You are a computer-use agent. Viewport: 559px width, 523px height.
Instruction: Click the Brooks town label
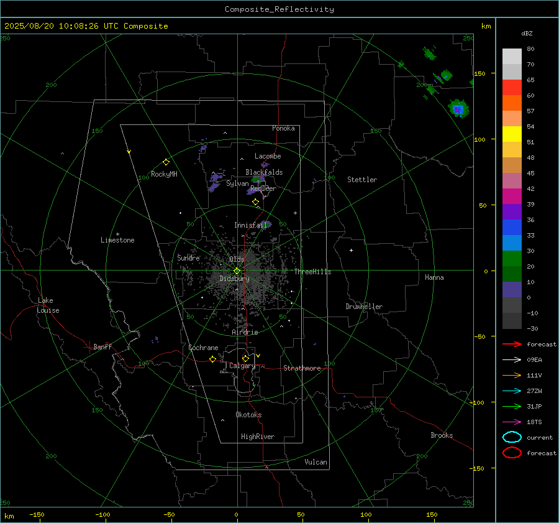(442, 435)
